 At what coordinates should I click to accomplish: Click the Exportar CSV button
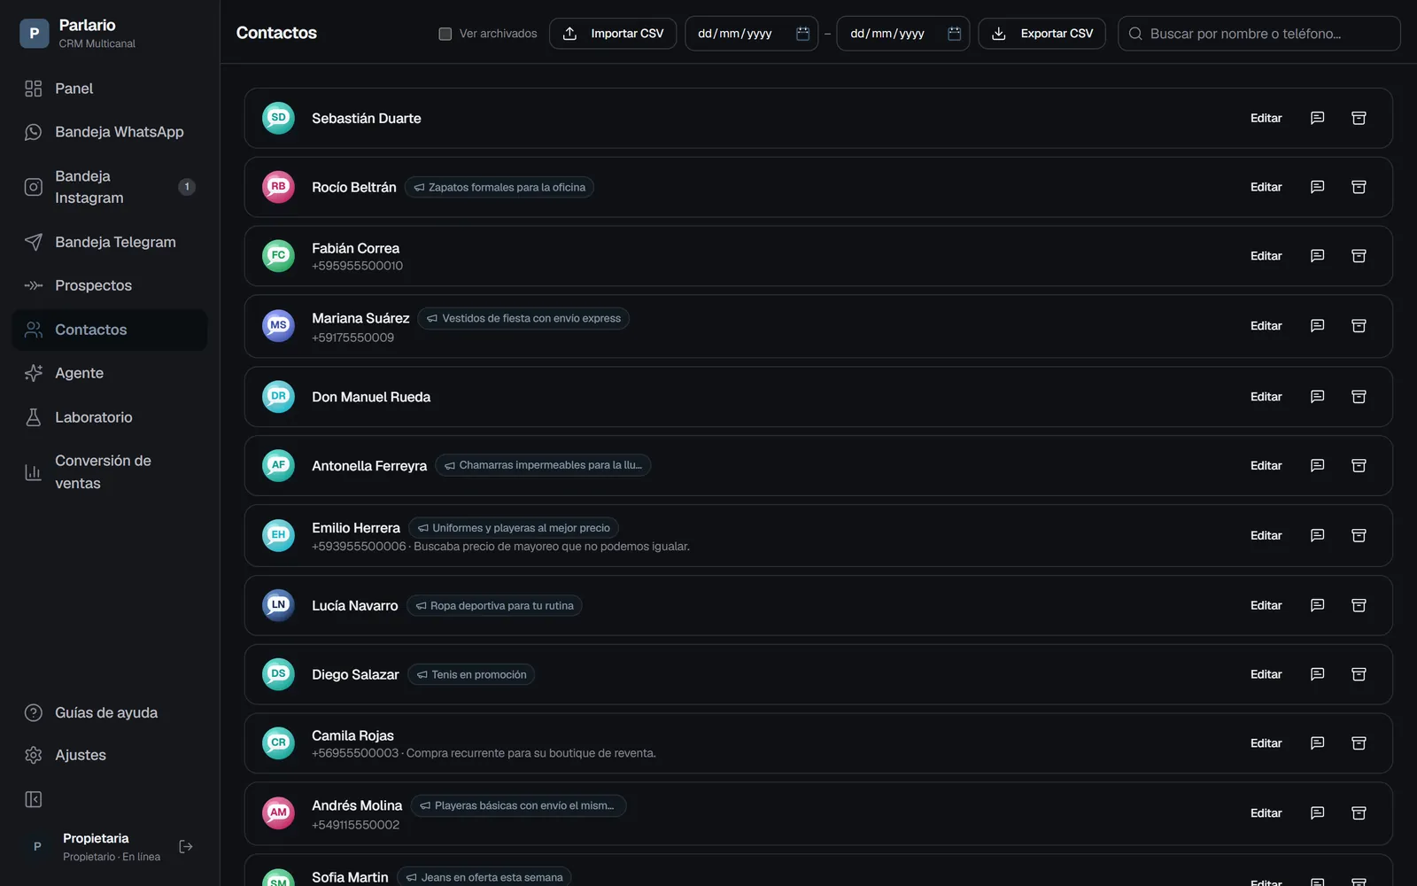[1041, 34]
